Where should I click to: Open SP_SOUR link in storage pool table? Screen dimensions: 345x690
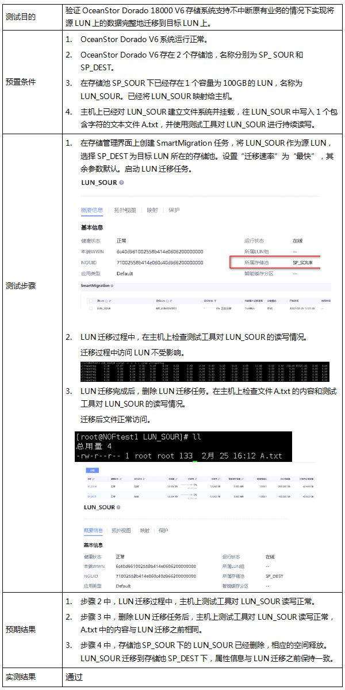coord(92,486)
